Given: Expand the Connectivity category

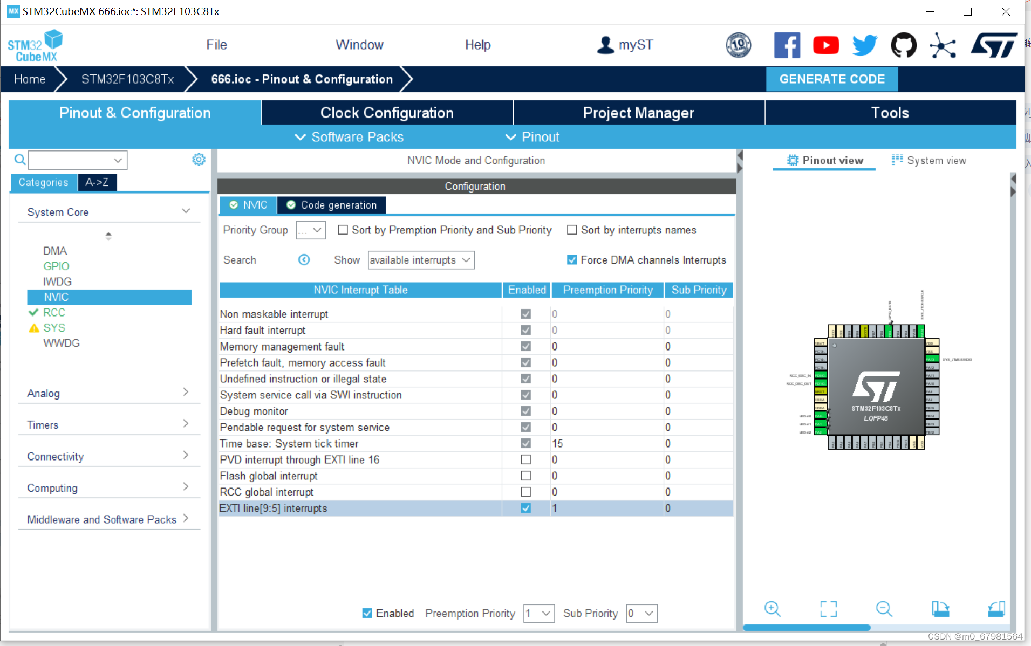Looking at the screenshot, I should coord(186,455).
